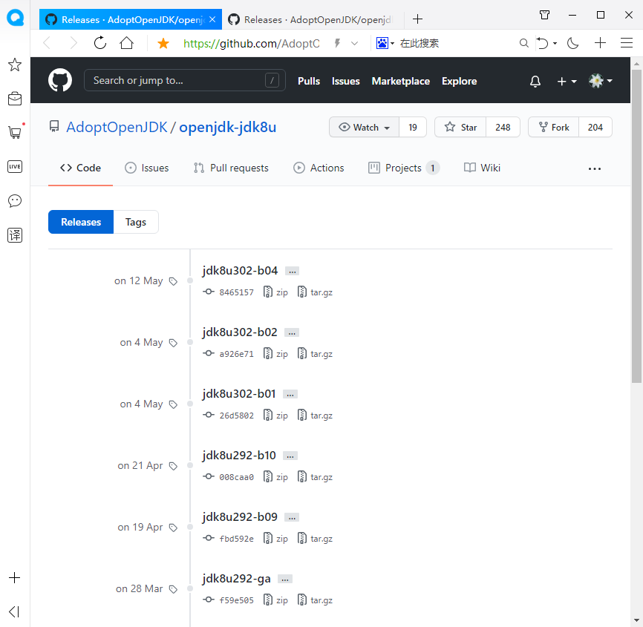
Task: Open the jdk8u292-b10 release
Action: [x=239, y=456]
